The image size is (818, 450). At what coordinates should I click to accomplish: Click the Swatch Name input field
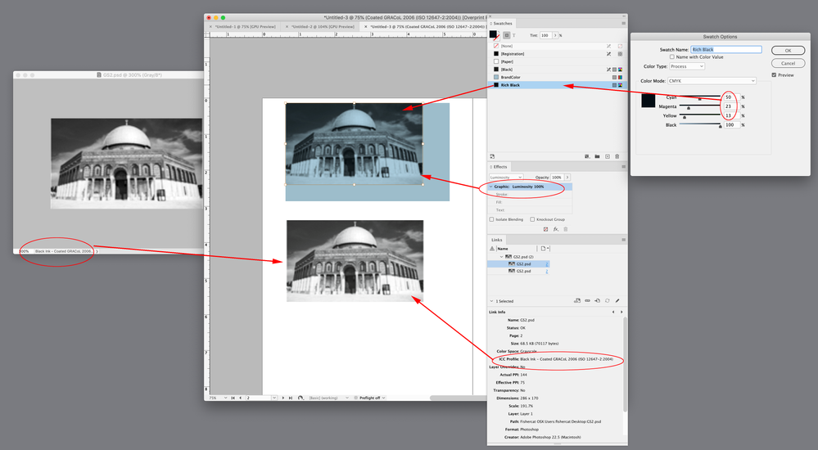[726, 50]
